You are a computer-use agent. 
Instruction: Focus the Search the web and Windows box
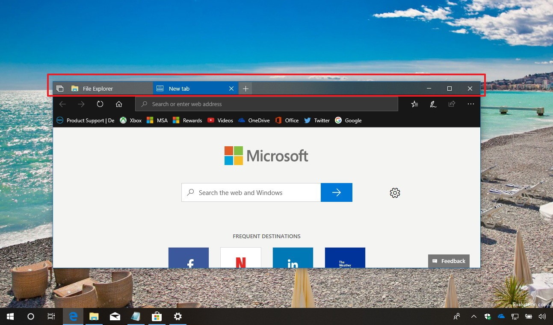[x=251, y=192]
